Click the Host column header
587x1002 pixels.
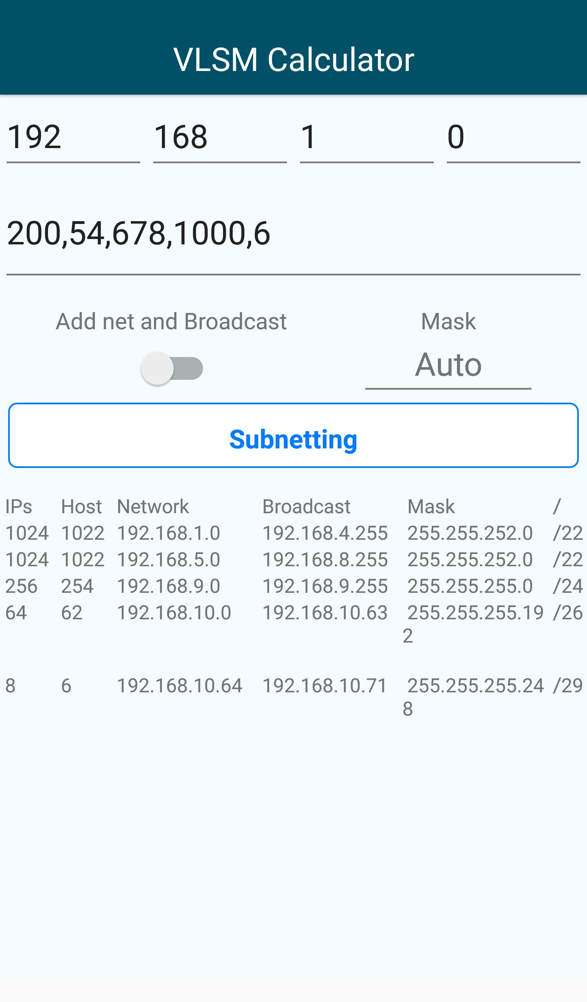82,507
